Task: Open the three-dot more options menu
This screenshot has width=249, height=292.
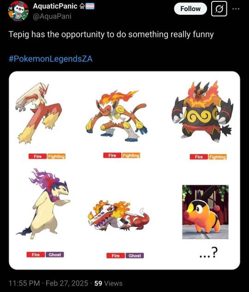Action: (236, 9)
